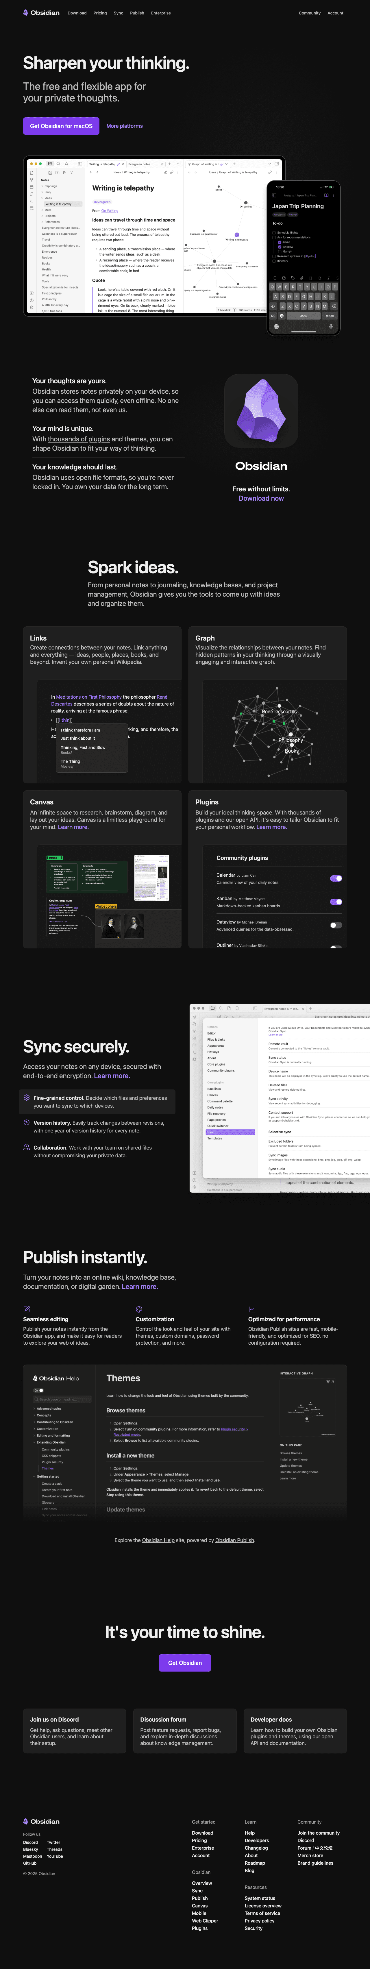
Task: Click the Download now link under the Obsidian icon
Action: click(x=261, y=498)
